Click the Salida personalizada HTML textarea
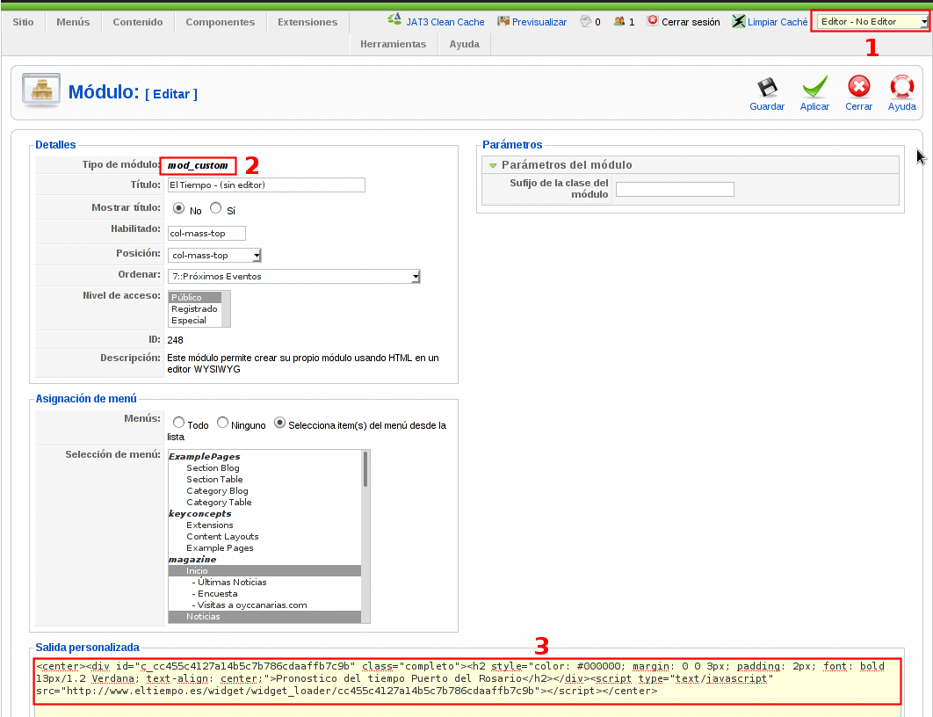 click(467, 686)
